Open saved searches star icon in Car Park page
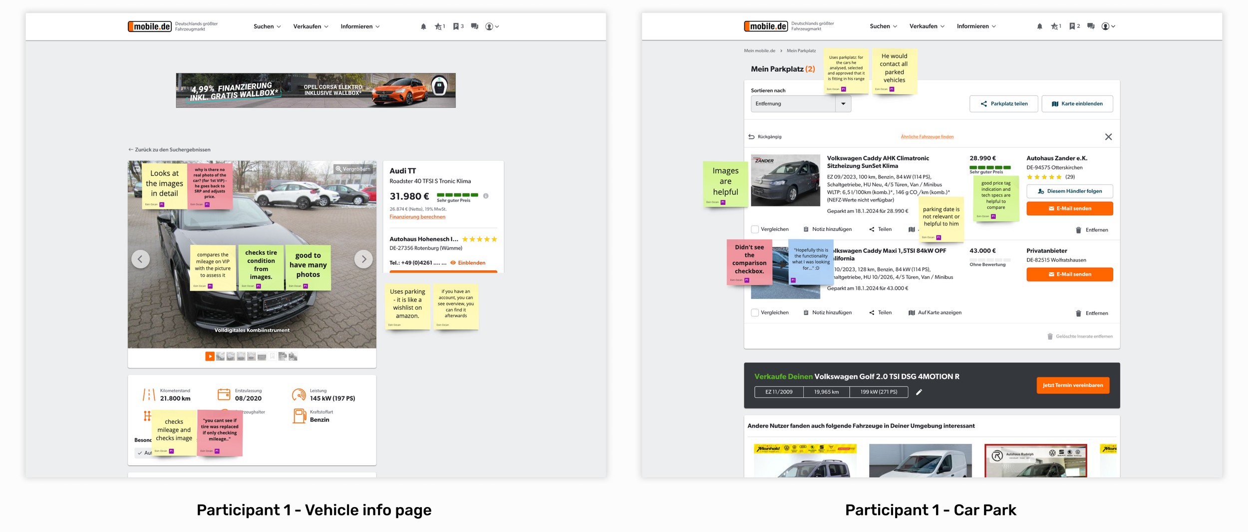 [1055, 26]
